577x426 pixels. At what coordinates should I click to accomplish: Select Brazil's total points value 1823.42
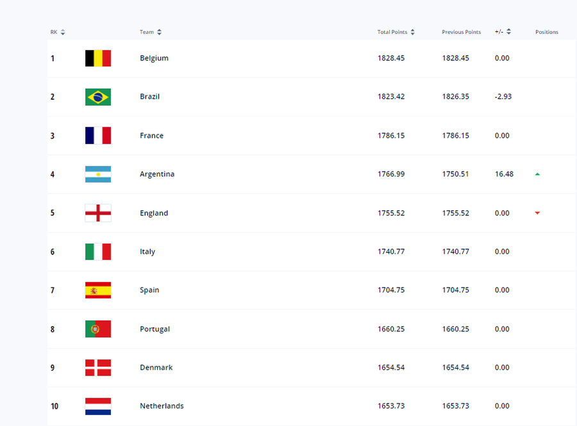coord(391,97)
